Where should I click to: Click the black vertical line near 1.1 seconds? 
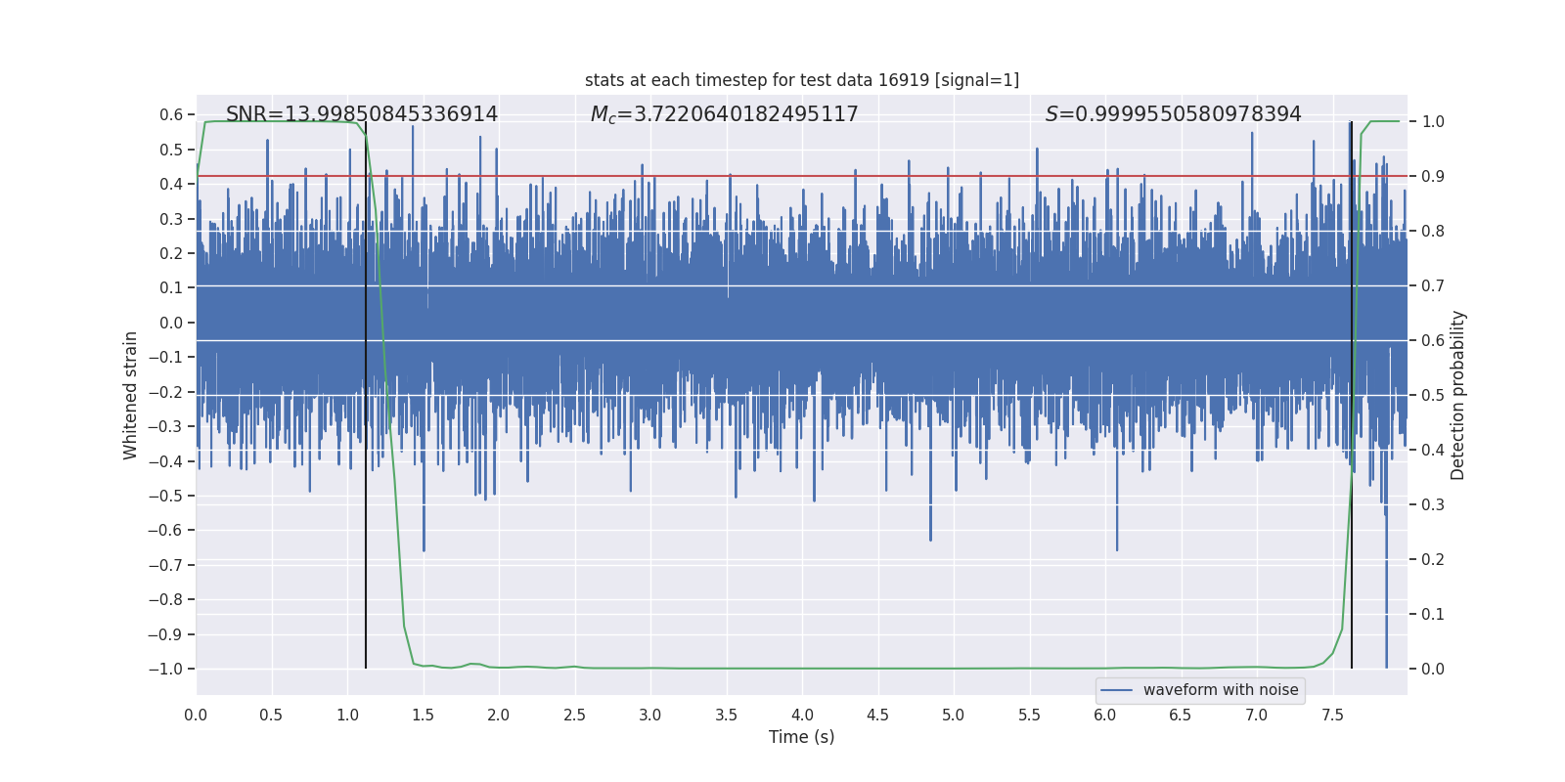coord(366,395)
